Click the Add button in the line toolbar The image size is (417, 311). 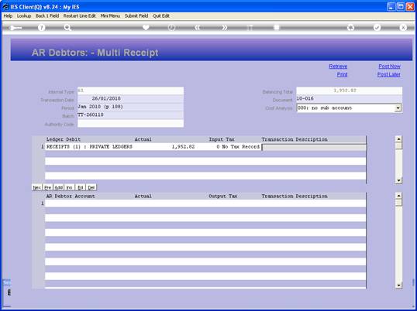(58, 187)
